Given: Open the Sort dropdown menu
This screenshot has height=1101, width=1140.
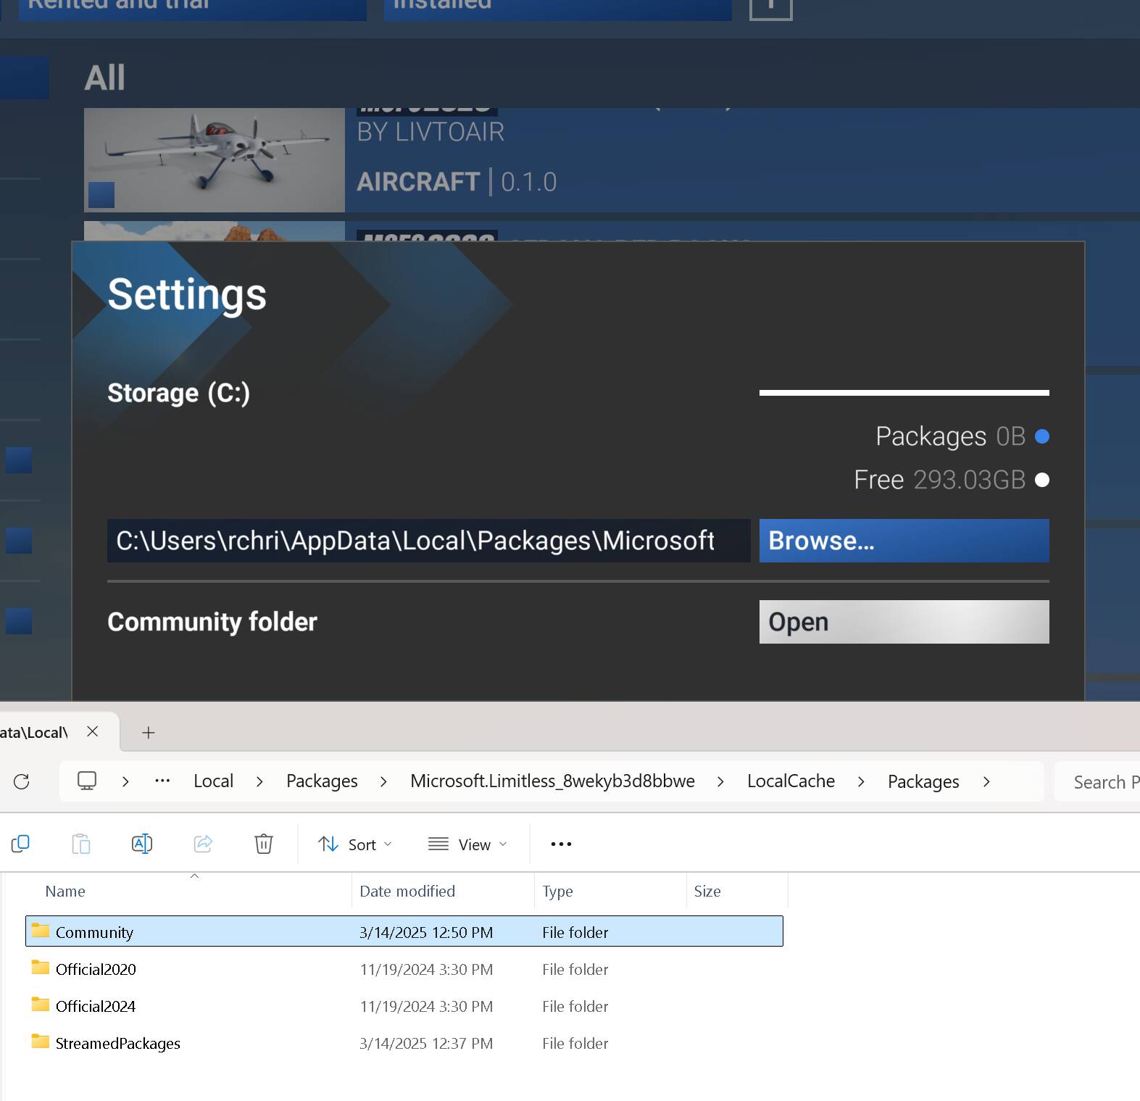Looking at the screenshot, I should [355, 844].
